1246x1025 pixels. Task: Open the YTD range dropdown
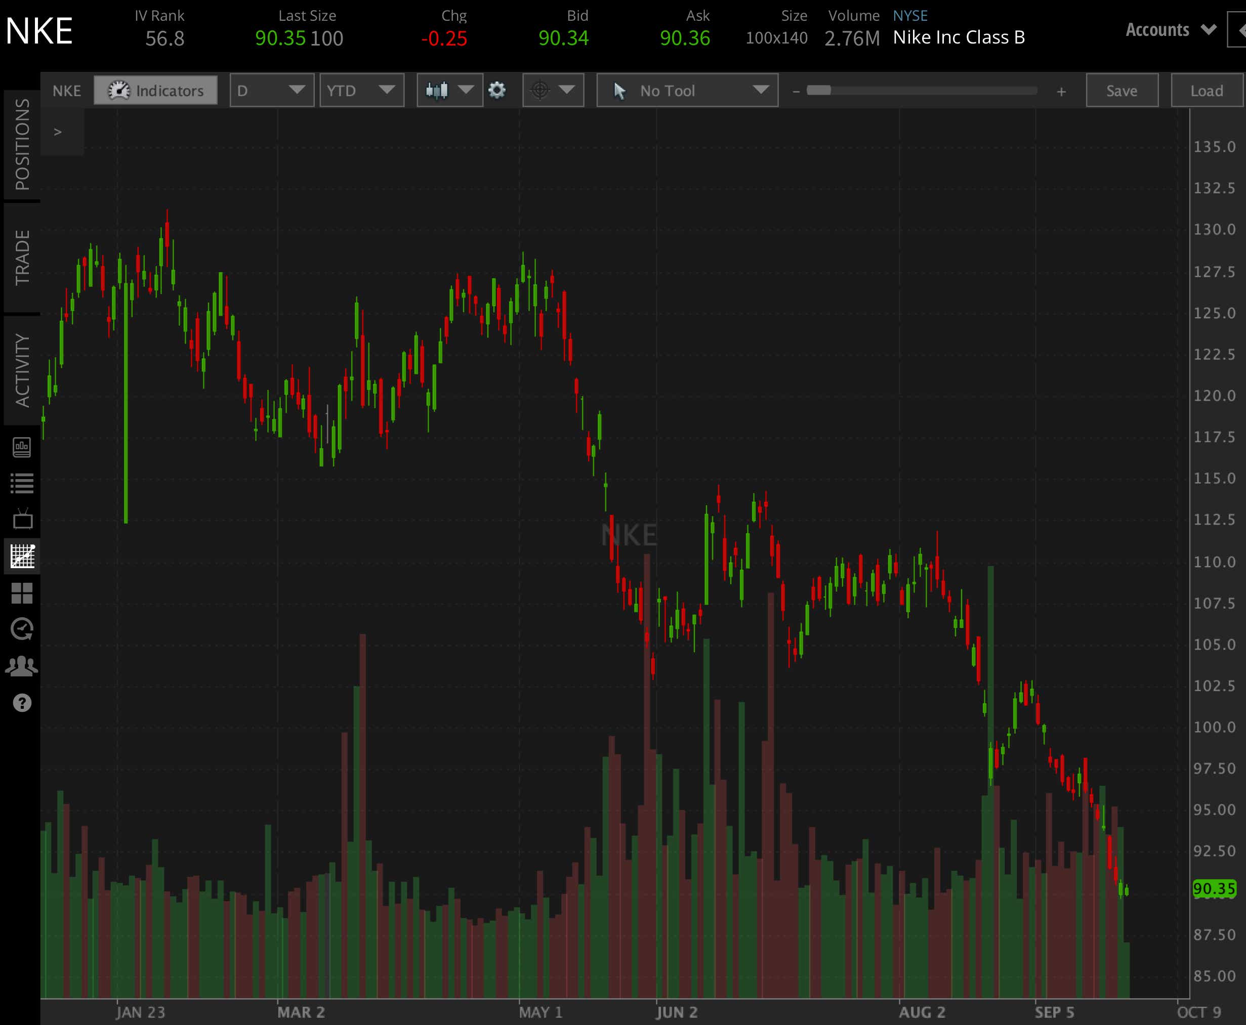(361, 91)
